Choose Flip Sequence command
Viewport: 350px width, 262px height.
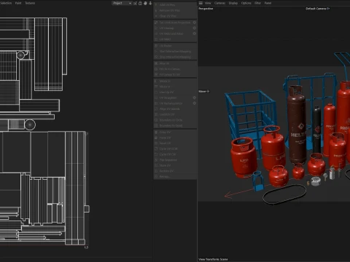[175, 160]
